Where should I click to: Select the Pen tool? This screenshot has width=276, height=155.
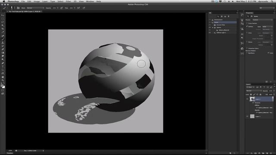[3, 63]
